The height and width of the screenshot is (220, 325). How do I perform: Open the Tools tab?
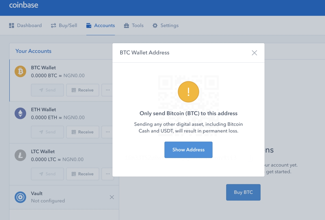pos(134,25)
